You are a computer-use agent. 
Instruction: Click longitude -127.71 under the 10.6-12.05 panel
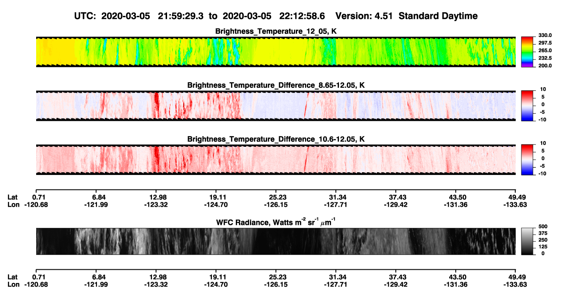click(x=336, y=205)
